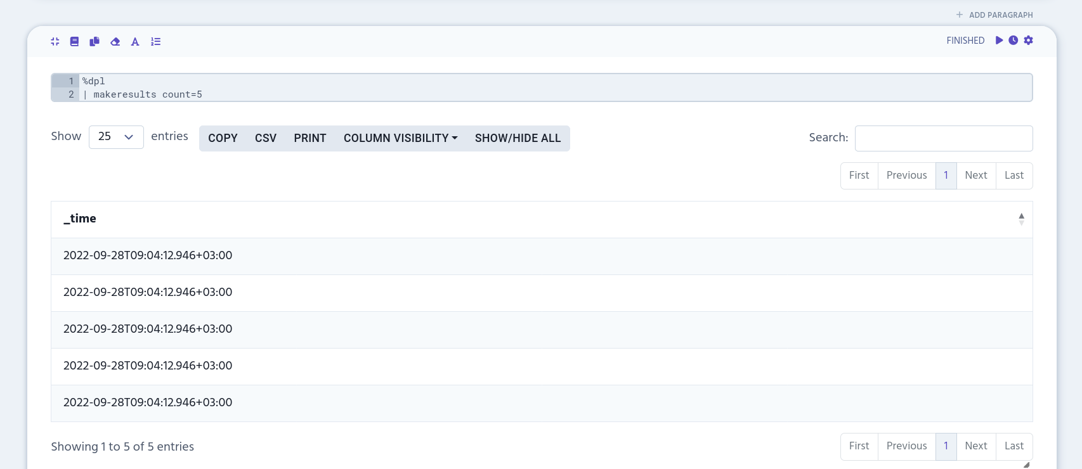Export the table with CSV button
Screen dimensions: 1082x469
pyautogui.click(x=266, y=138)
